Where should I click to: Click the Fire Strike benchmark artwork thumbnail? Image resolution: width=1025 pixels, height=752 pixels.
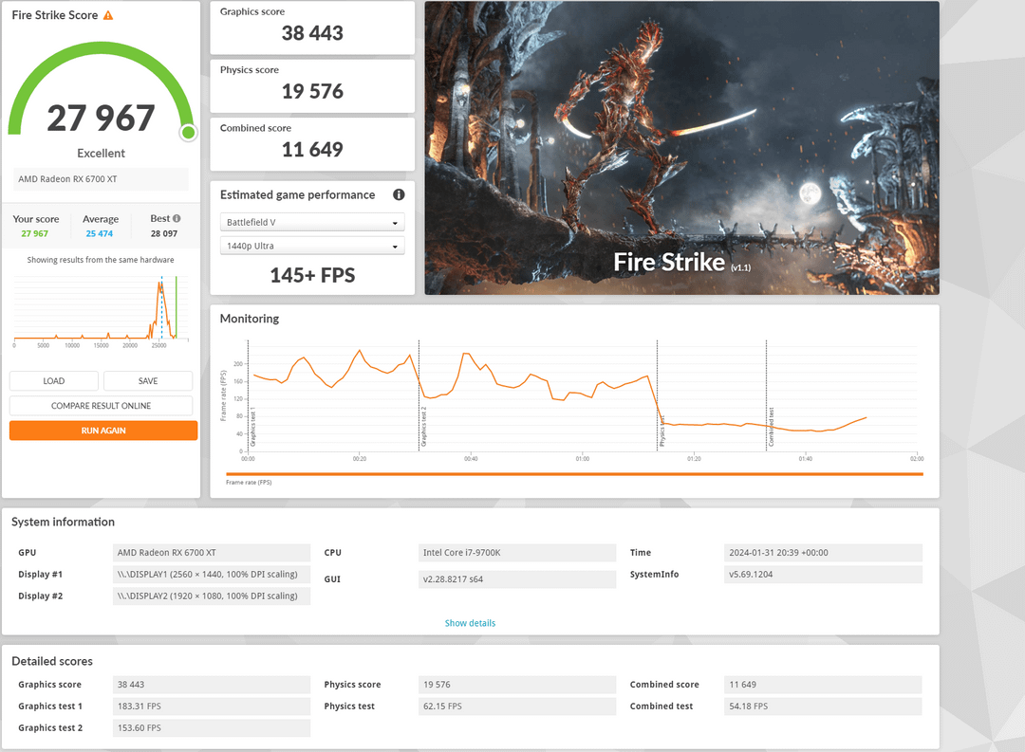coord(681,148)
